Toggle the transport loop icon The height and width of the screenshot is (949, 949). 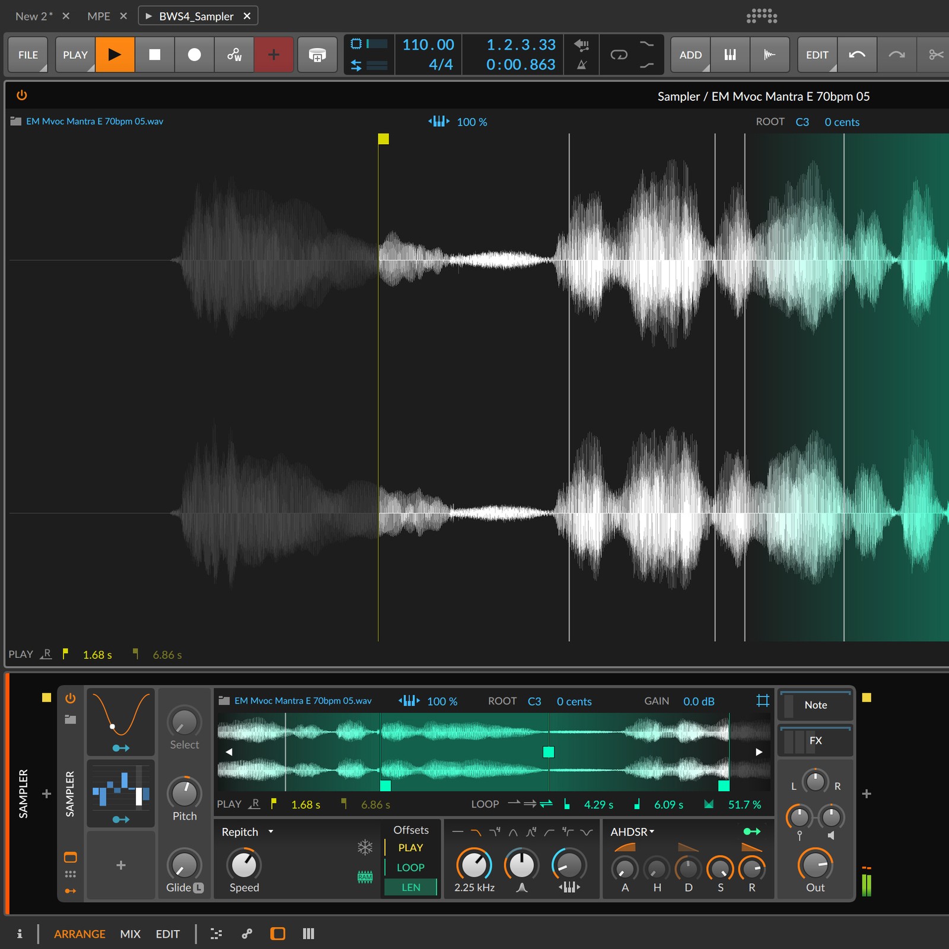pyautogui.click(x=618, y=55)
